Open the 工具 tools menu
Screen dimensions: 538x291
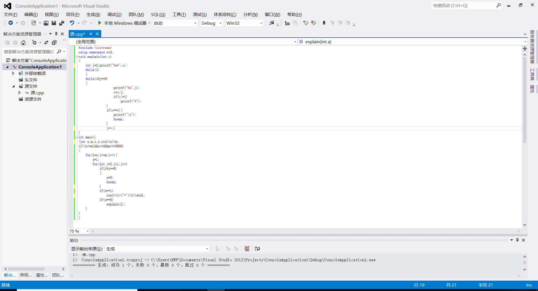tap(179, 15)
